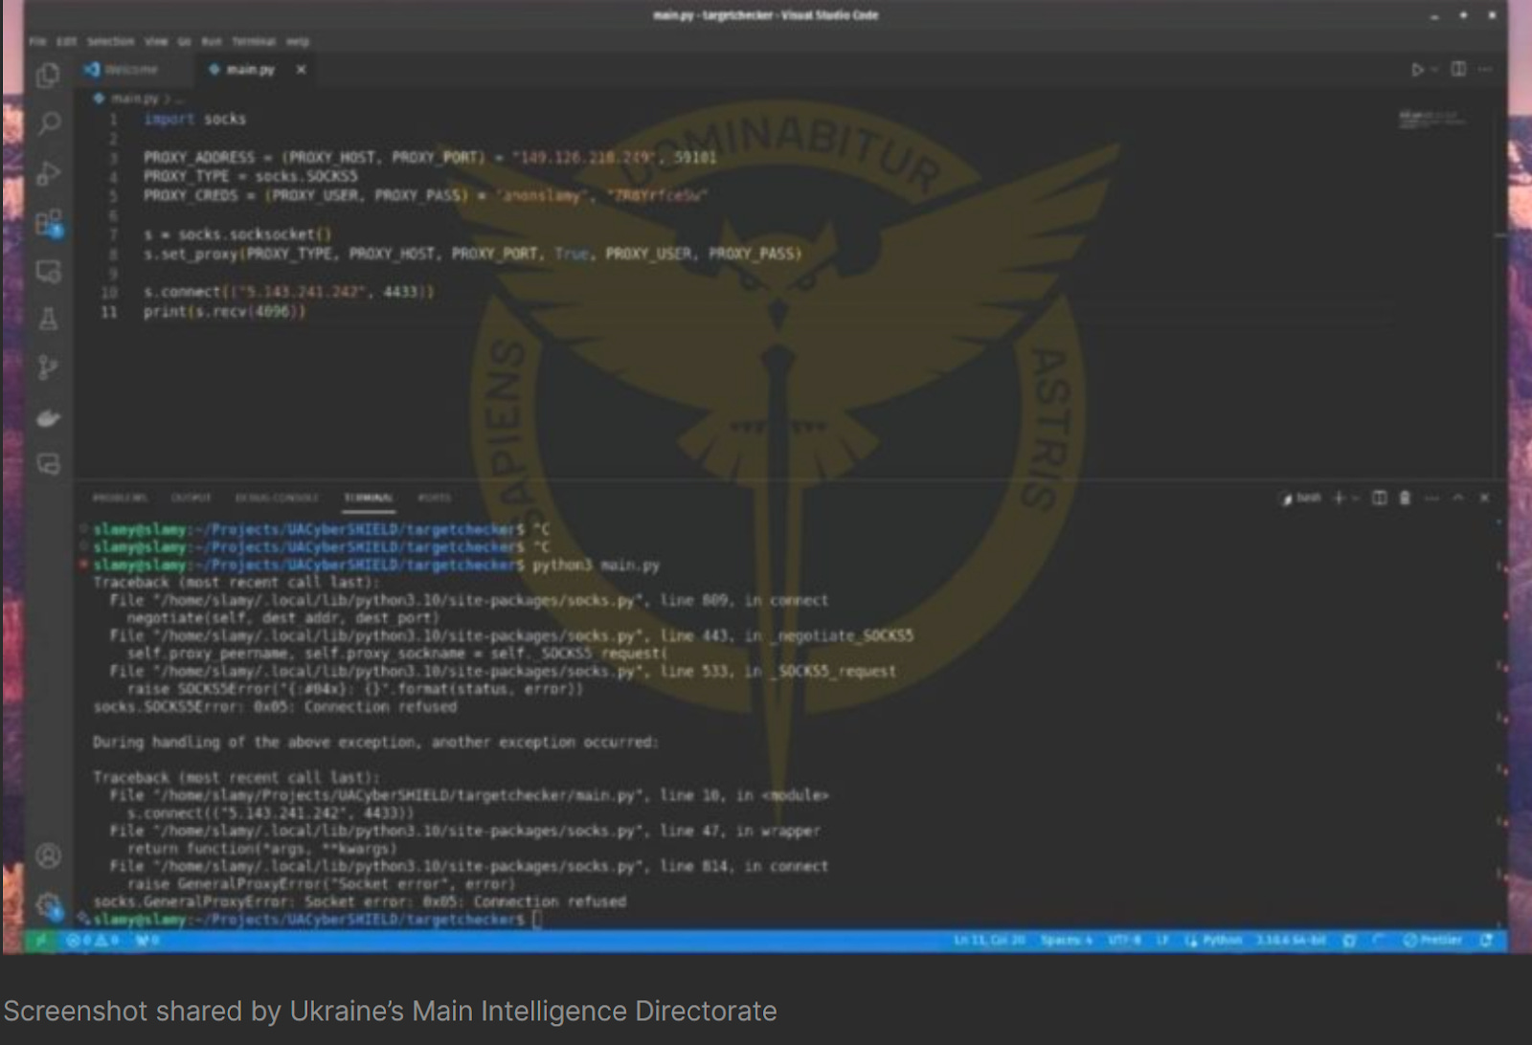1532x1045 pixels.
Task: Open Remote Explorer in activity bar
Action: tap(48, 272)
